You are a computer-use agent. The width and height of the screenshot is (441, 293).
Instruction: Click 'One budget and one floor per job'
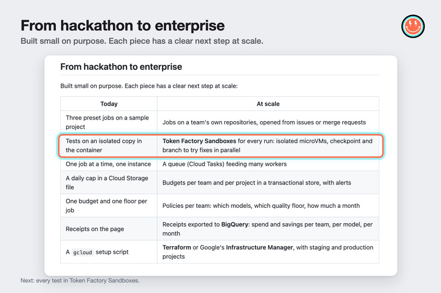click(x=109, y=206)
